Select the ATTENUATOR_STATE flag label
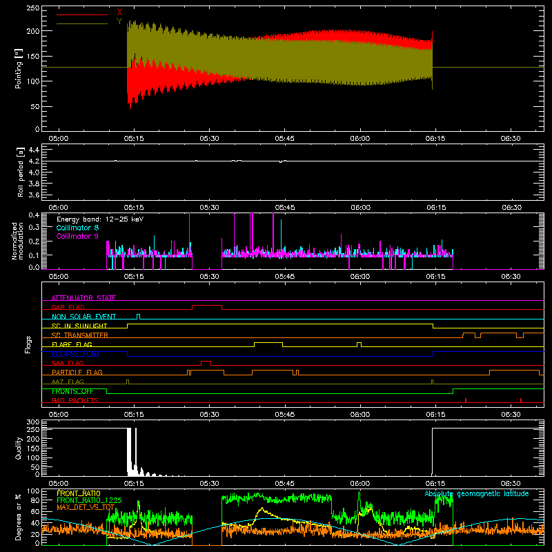 pos(83,298)
